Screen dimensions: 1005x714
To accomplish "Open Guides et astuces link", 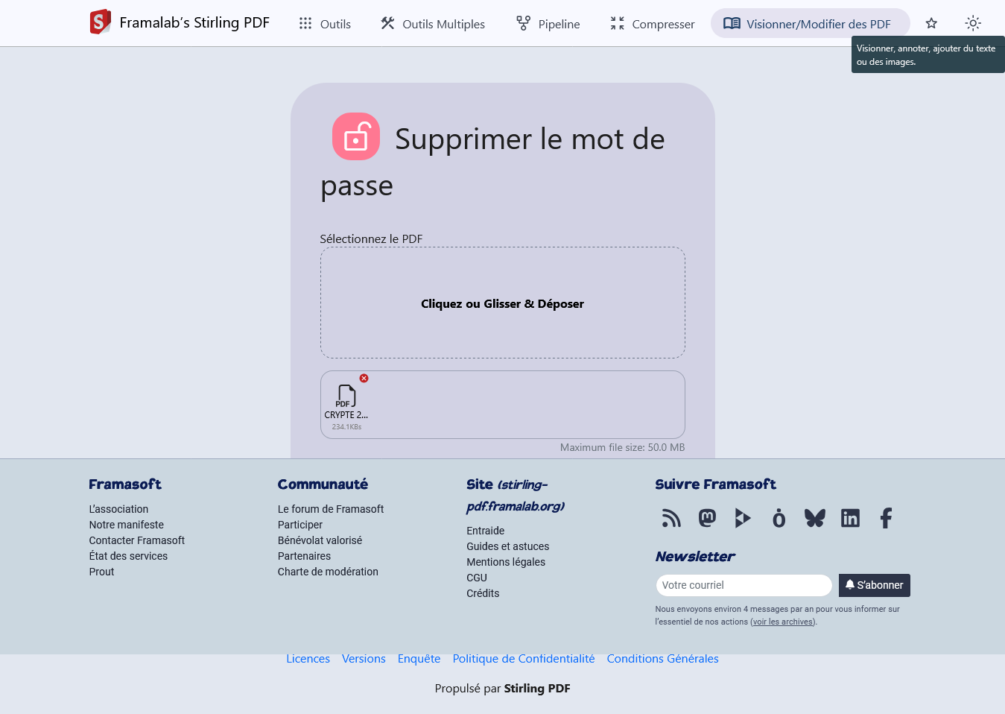I will 508,546.
